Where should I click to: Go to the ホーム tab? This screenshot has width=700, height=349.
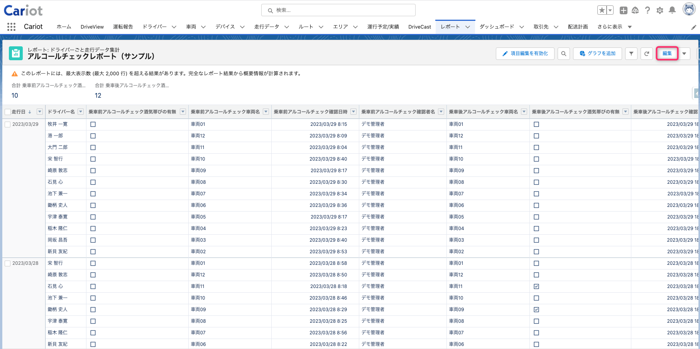(64, 27)
